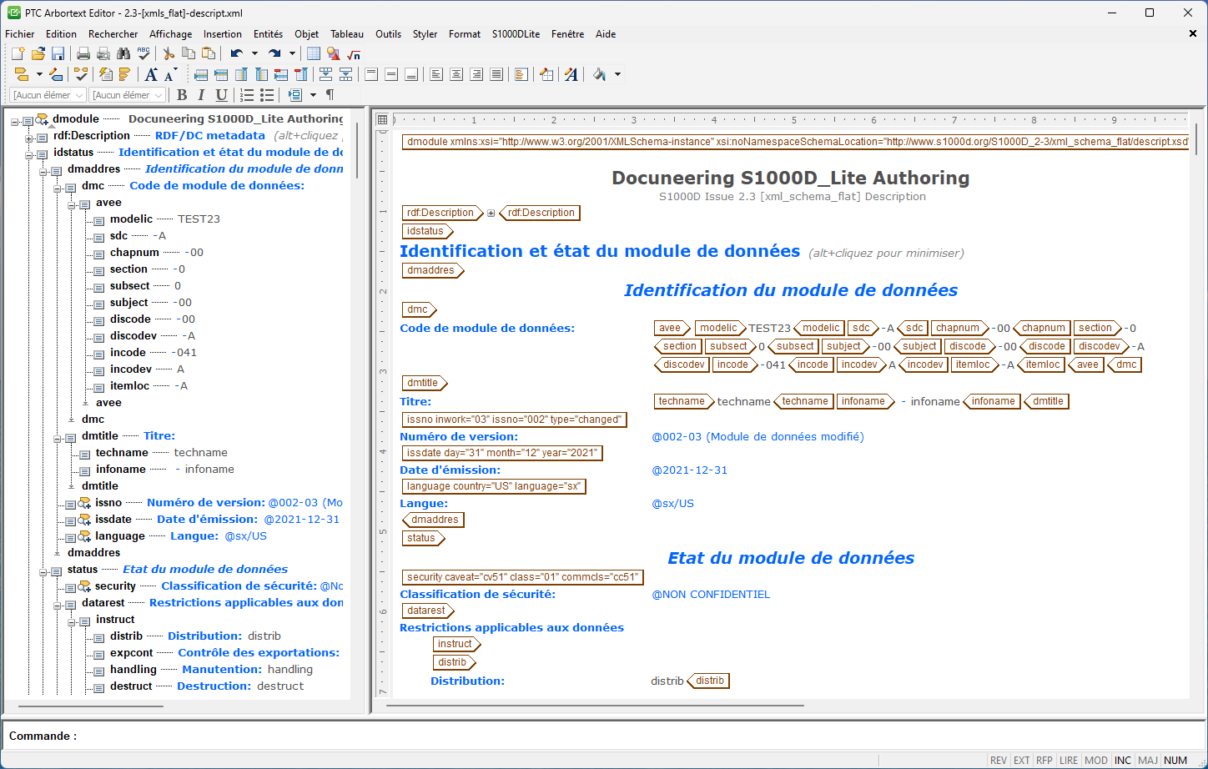Image resolution: width=1208 pixels, height=769 pixels.
Task: Select the issno tree item
Action: click(x=108, y=502)
